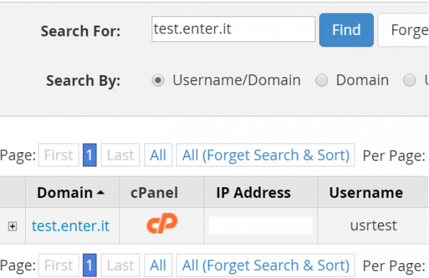Click bottom All (Forget Search & Sort)
Viewport: 429px width, 278px height.
point(266,265)
